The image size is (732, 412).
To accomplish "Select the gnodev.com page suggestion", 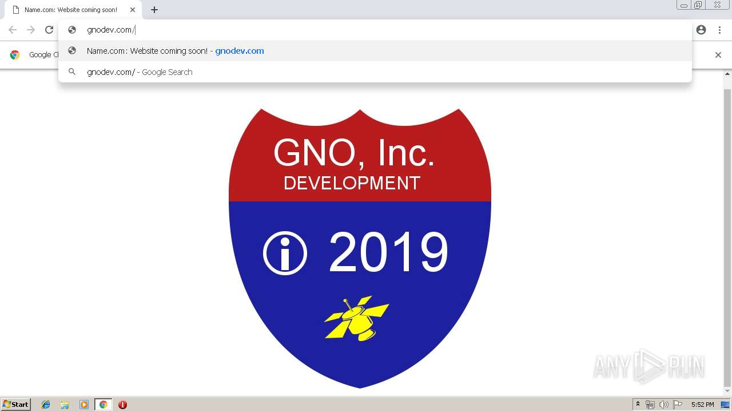I will pyautogui.click(x=375, y=51).
